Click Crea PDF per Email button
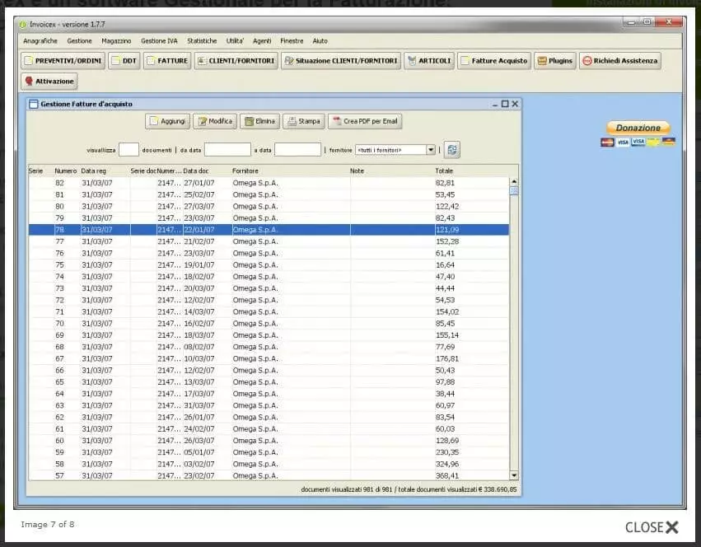This screenshot has width=701, height=547. [365, 121]
